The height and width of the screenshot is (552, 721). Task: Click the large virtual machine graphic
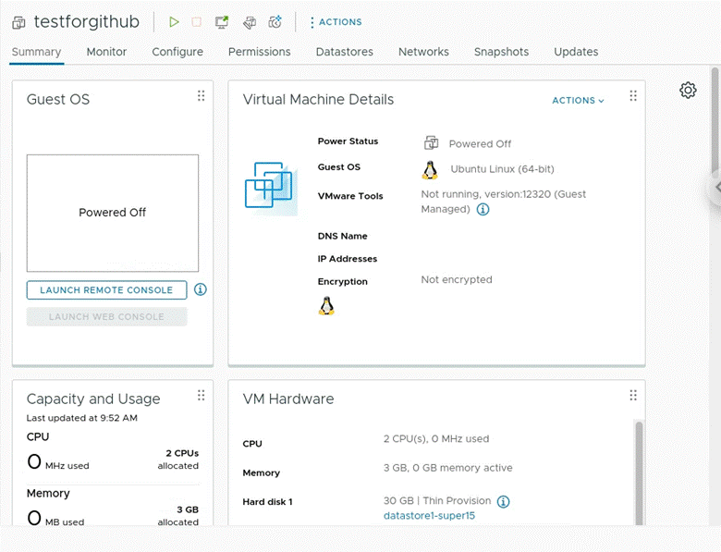click(x=270, y=188)
